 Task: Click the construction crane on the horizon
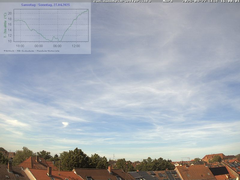(186, 158)
